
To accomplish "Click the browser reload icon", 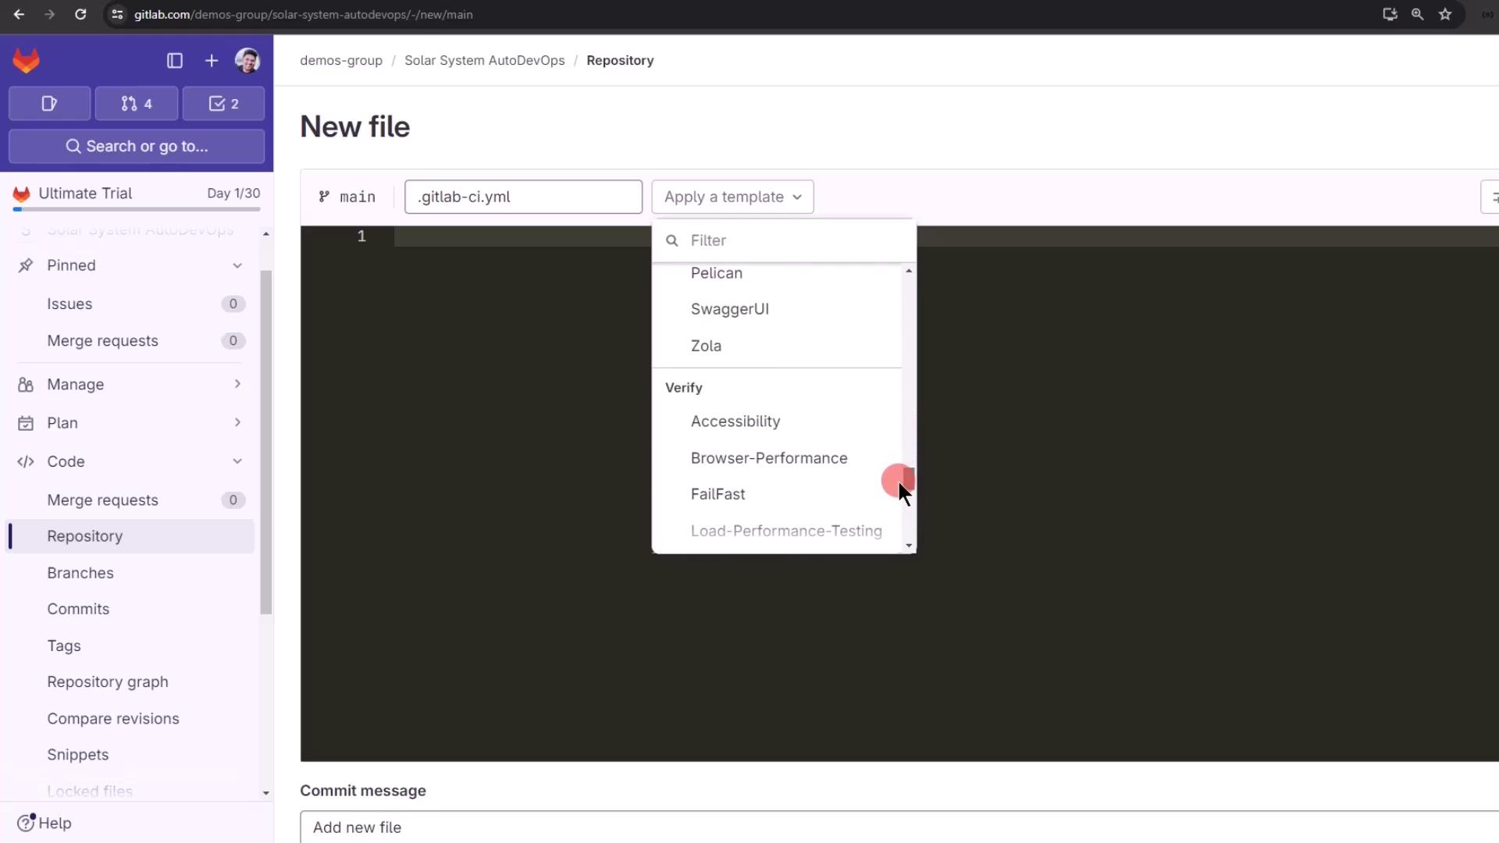I will (80, 14).
